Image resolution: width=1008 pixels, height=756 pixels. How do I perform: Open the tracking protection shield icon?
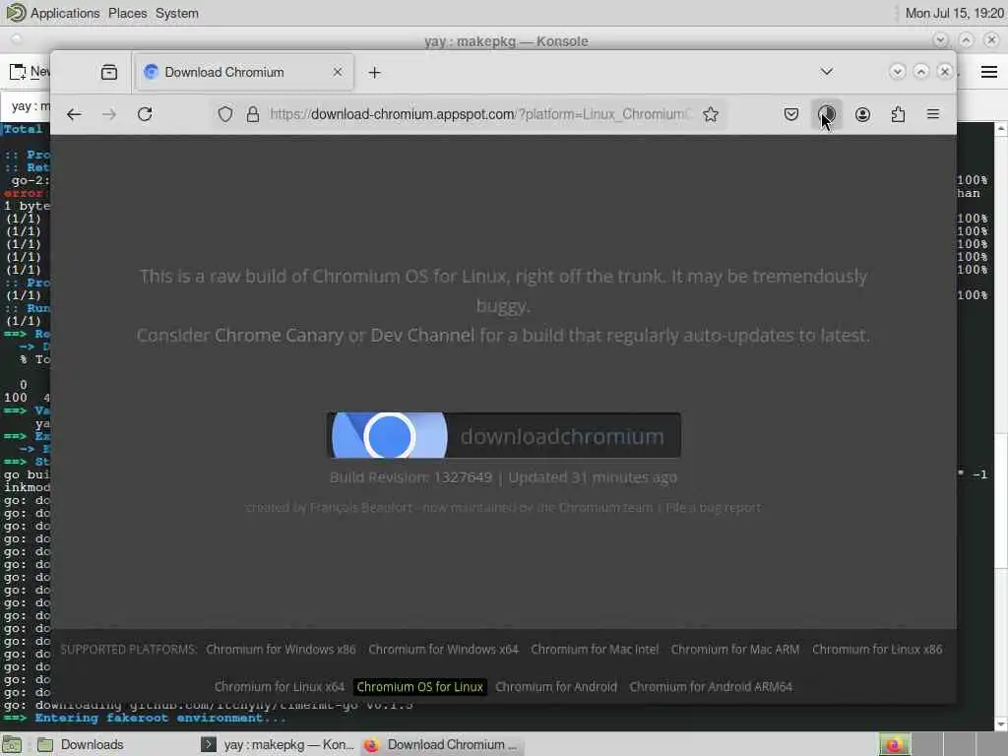(x=225, y=114)
